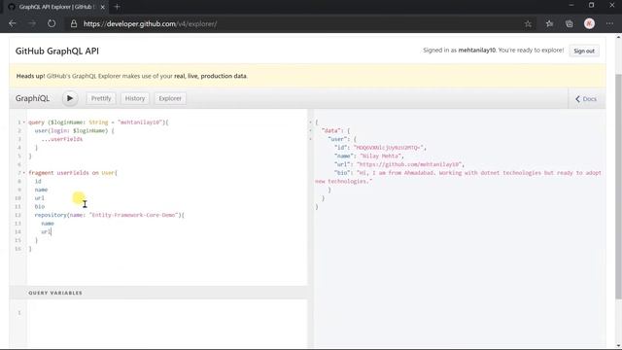This screenshot has width=622, height=350.
Task: Open the browser profile avatar
Action: [x=589, y=23]
